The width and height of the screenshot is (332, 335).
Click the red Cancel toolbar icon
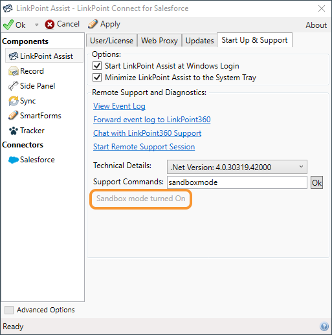tap(50, 25)
